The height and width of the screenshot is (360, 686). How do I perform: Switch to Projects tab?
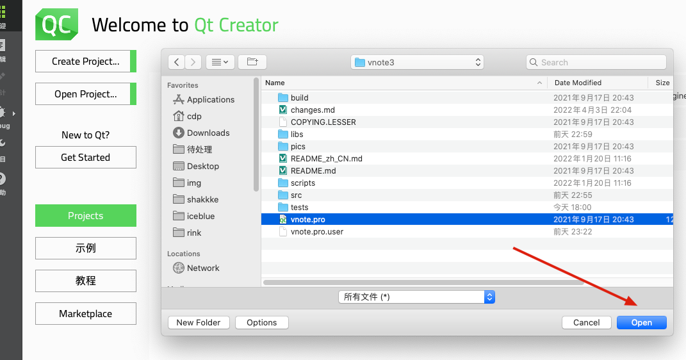point(86,216)
